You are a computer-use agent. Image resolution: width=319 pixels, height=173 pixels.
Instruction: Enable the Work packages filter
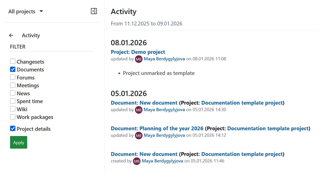click(13, 117)
